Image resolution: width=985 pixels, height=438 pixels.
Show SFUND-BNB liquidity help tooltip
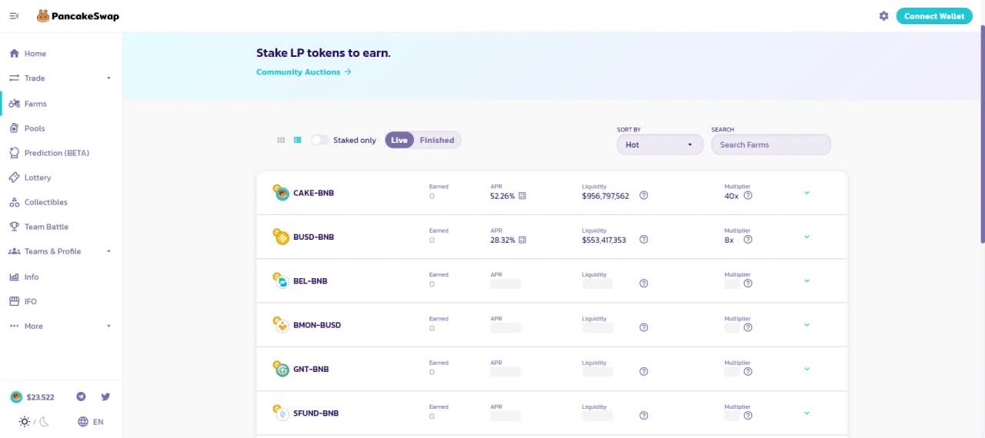[644, 416]
